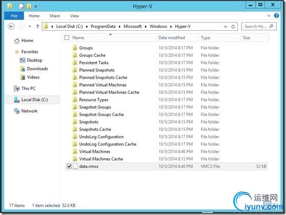Screen dimensions: 286x215
Task: Click the Forward navigation arrow
Action: 22,27
